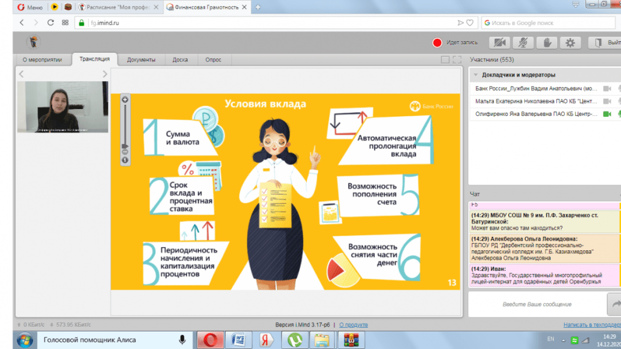Screen dimensions: 621x349
Task: Open the Опрос tab
Action: (213, 60)
